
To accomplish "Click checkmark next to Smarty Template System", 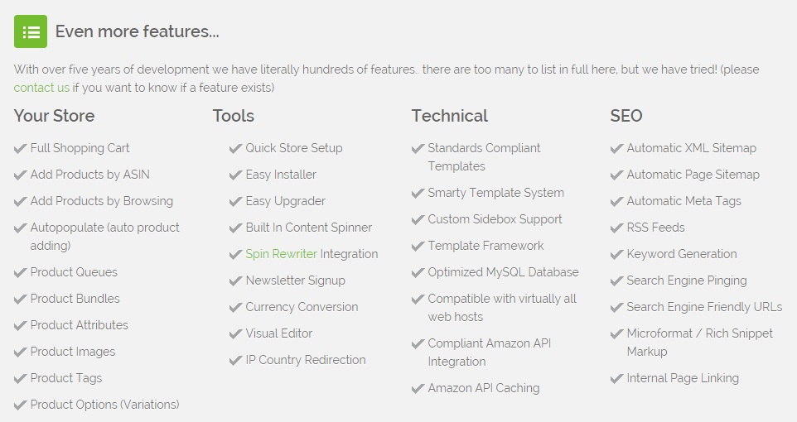I will tap(418, 194).
